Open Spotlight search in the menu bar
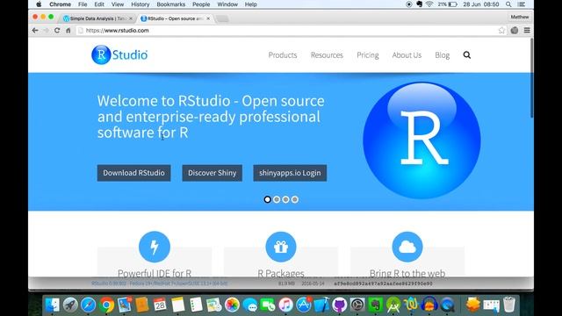The height and width of the screenshot is (316, 562). (x=508, y=4)
